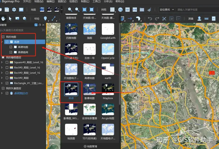Image resolution: width=219 pixels, height=149 pixels.
Task: Toggle the 高德地图 layer checkbox in tree
Action: point(11,47)
